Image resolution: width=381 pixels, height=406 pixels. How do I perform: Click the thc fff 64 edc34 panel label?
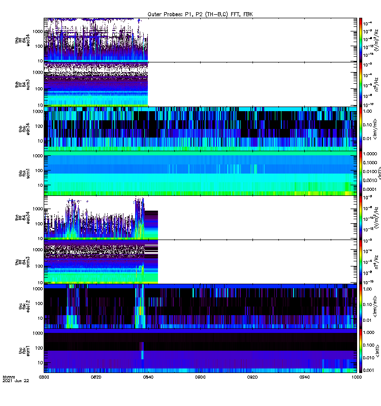coord(22,218)
